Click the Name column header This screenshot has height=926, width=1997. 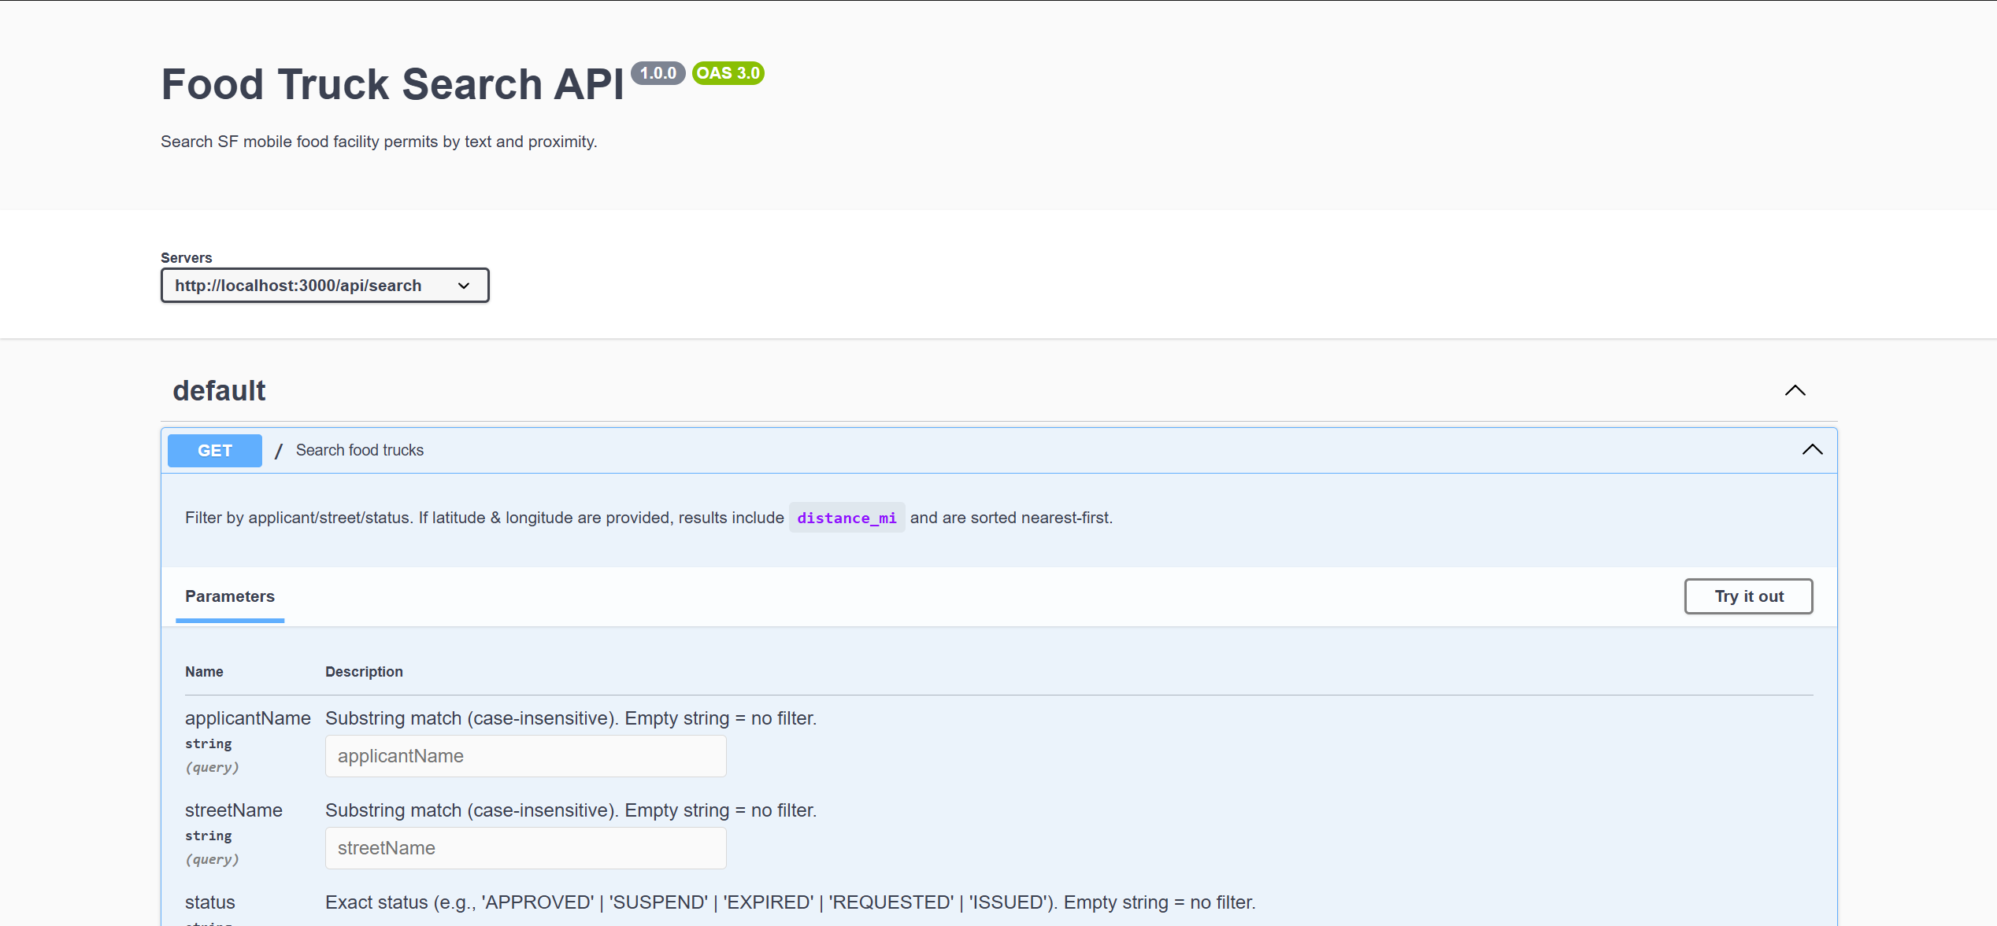(x=204, y=672)
